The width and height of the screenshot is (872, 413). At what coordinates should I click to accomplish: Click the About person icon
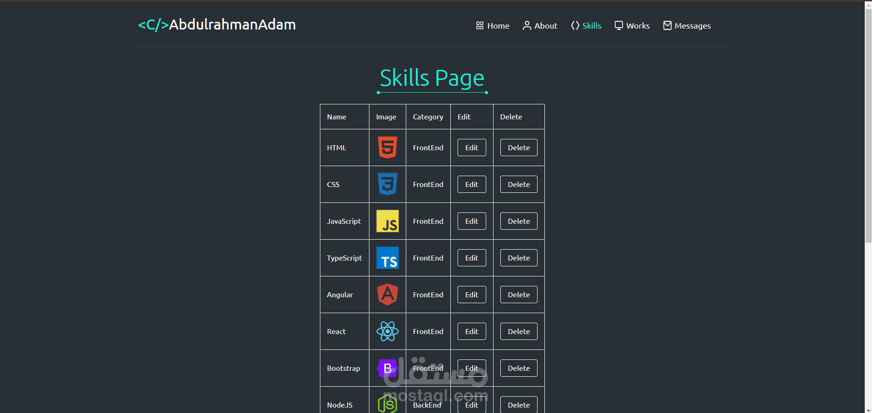527,25
